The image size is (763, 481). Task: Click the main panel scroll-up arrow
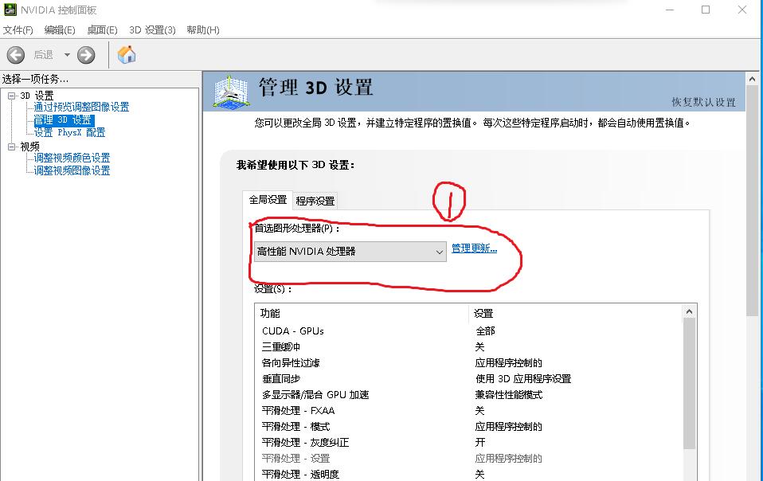752,79
